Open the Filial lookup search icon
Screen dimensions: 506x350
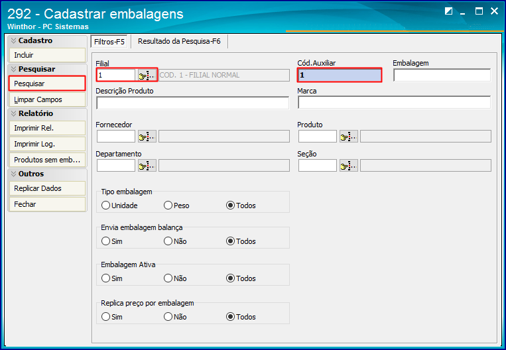click(147, 75)
